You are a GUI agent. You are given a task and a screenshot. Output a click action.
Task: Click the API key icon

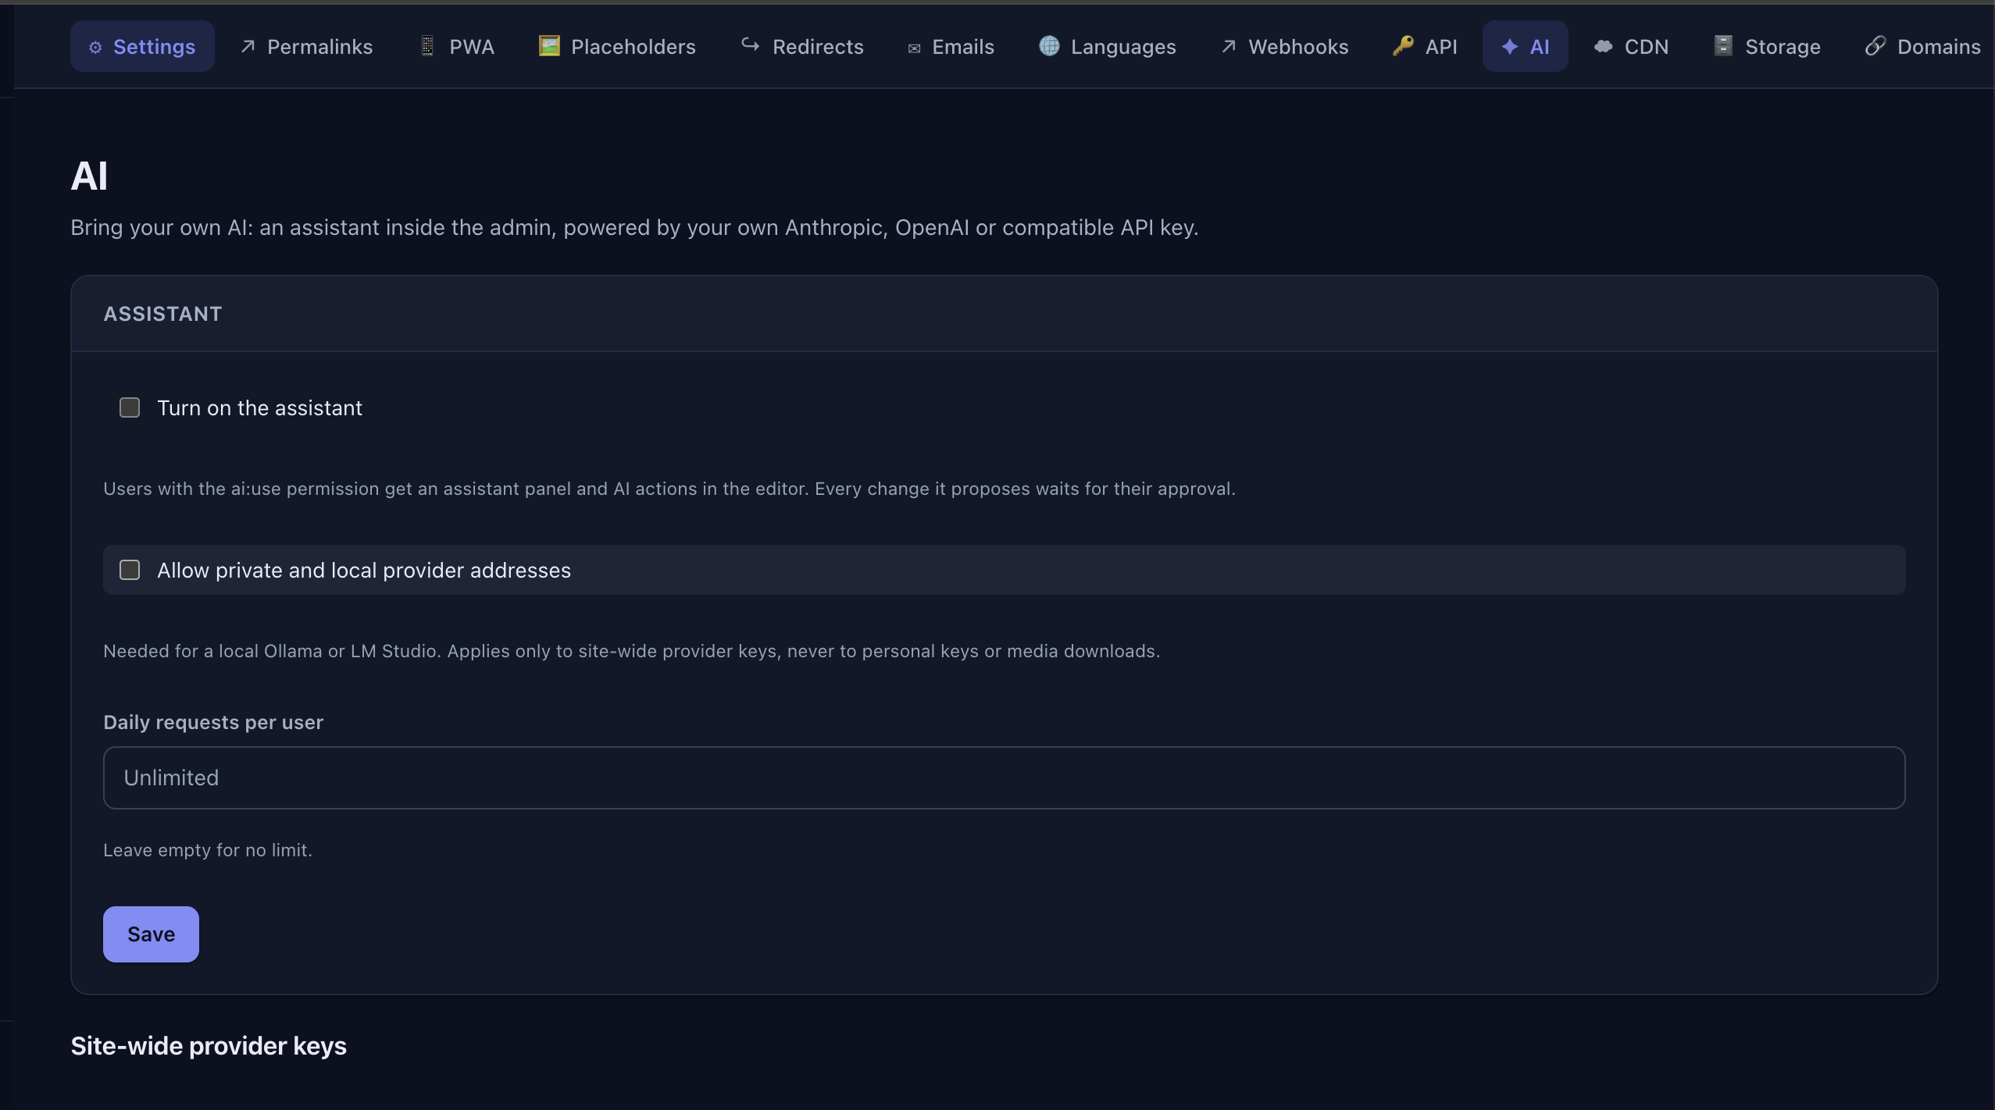(1403, 46)
